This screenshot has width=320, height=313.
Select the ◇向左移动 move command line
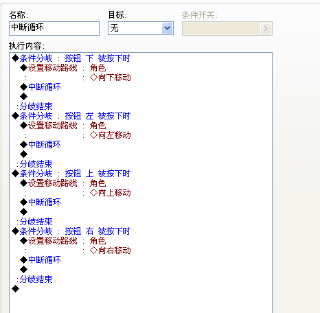[111, 135]
